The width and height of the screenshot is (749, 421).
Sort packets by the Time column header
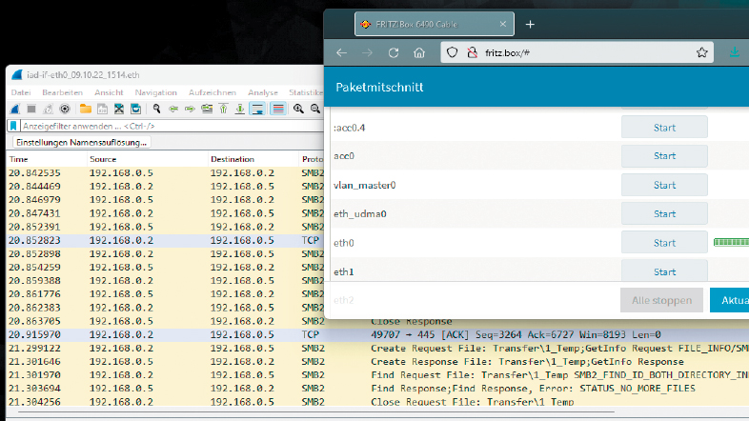[47, 159]
